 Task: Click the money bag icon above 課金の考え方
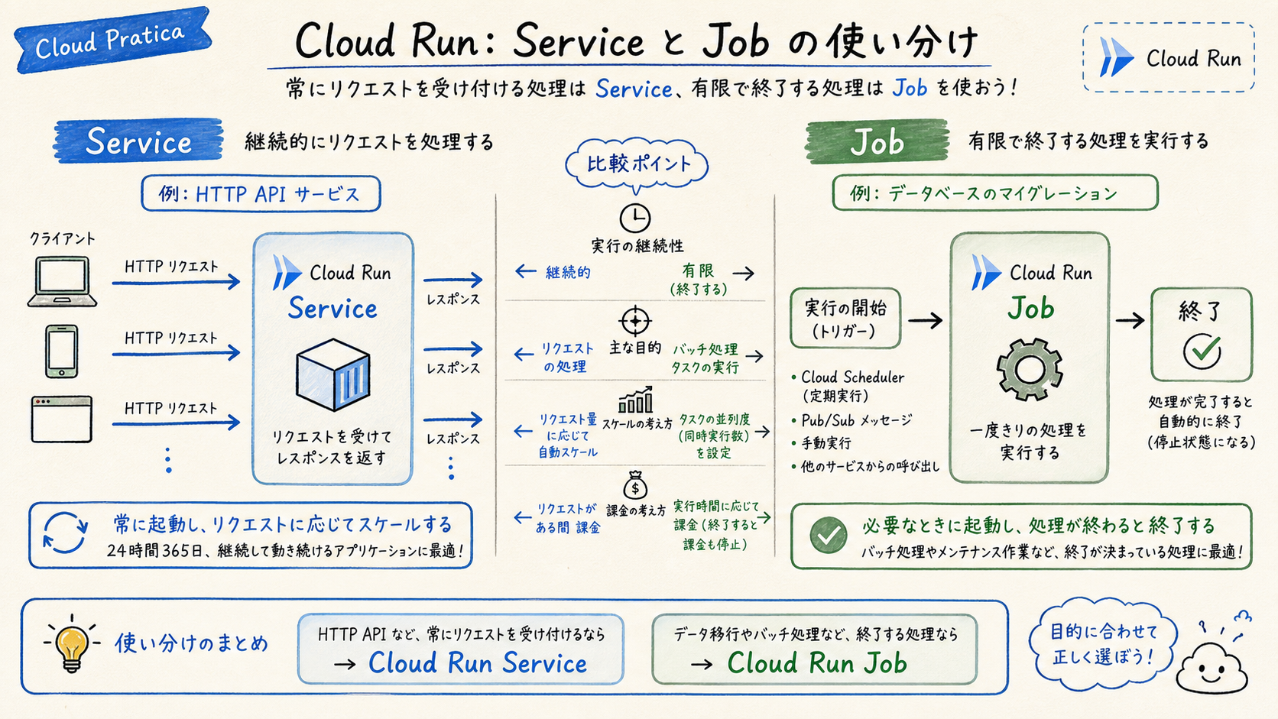pyautogui.click(x=635, y=485)
